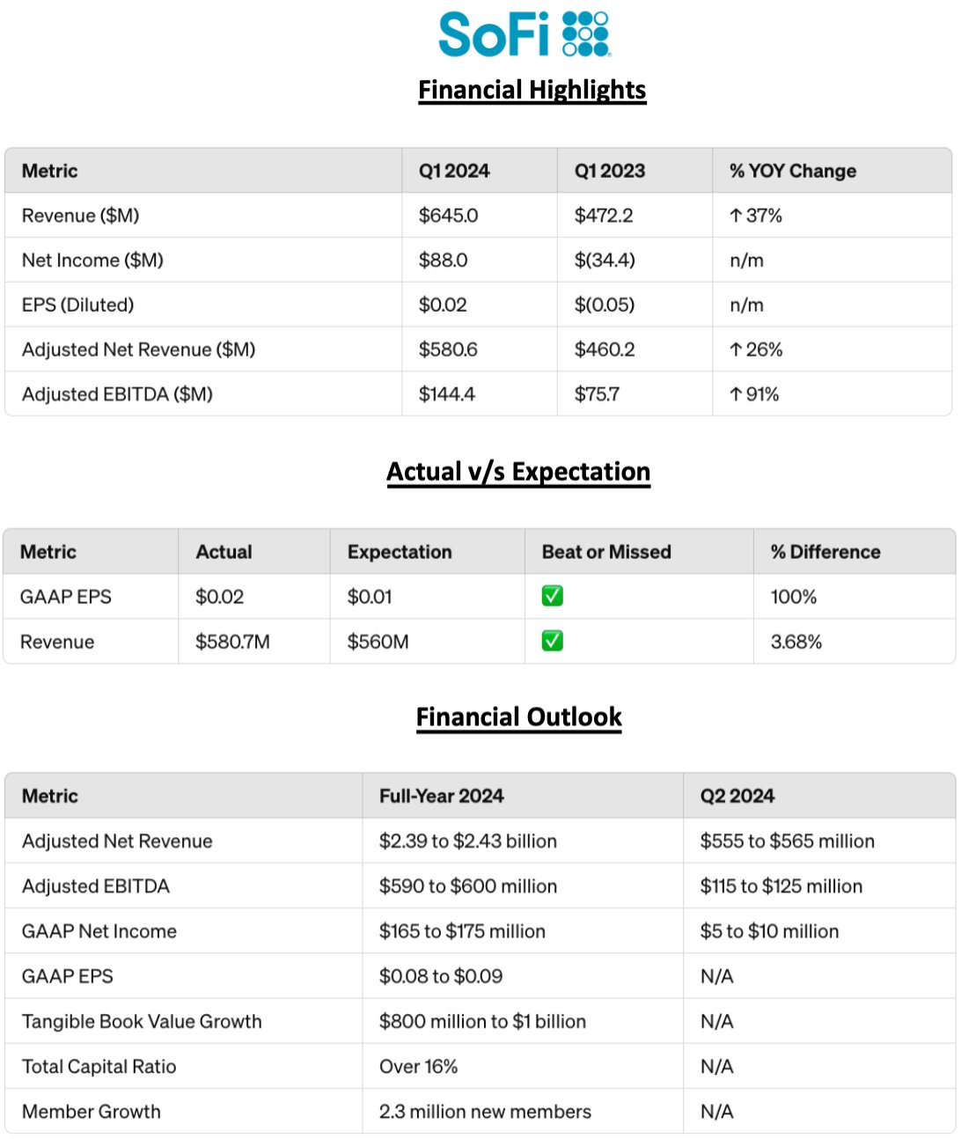Click the SoFi dot-grid logo icon

tap(585, 34)
